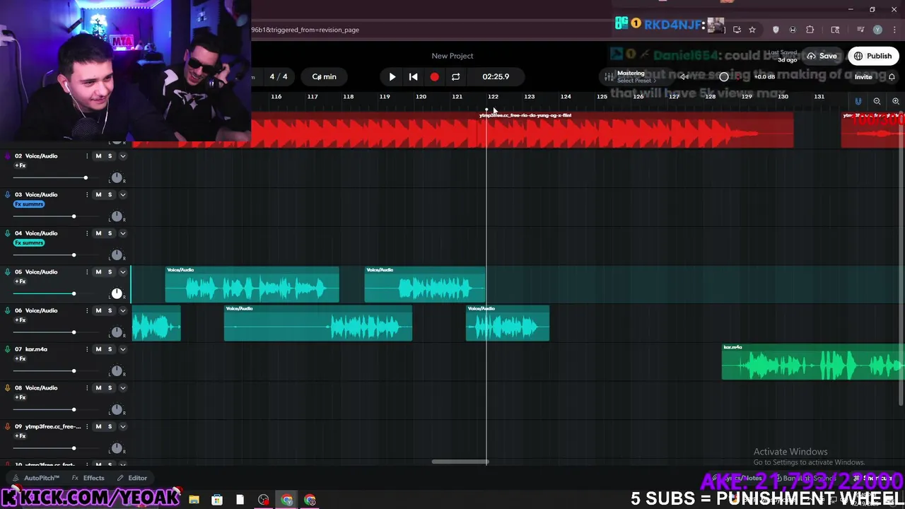Click the microphone icon of track 09
Viewport: 905px width, 509px height.
8,426
